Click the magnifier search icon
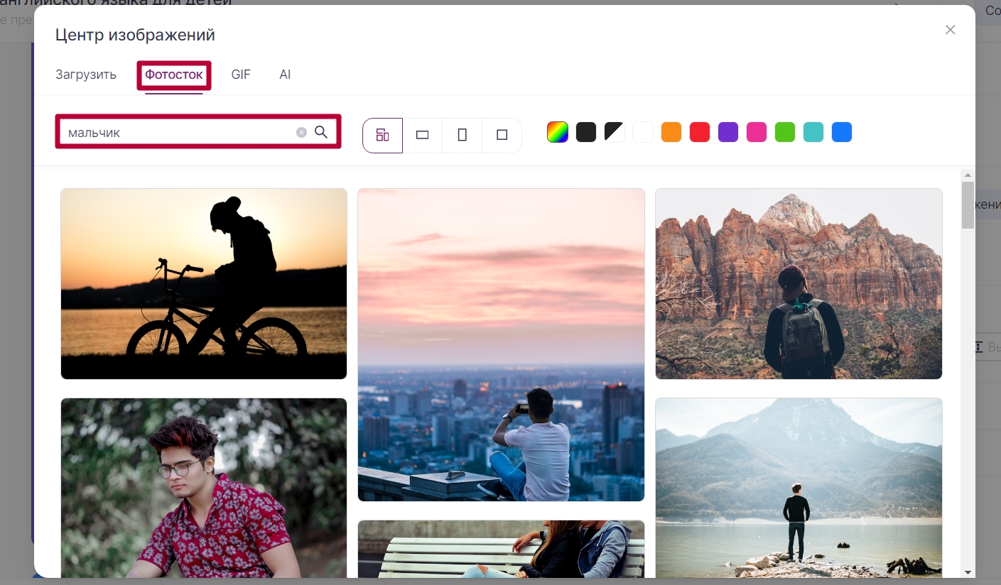The height and width of the screenshot is (585, 1001). pyautogui.click(x=321, y=132)
